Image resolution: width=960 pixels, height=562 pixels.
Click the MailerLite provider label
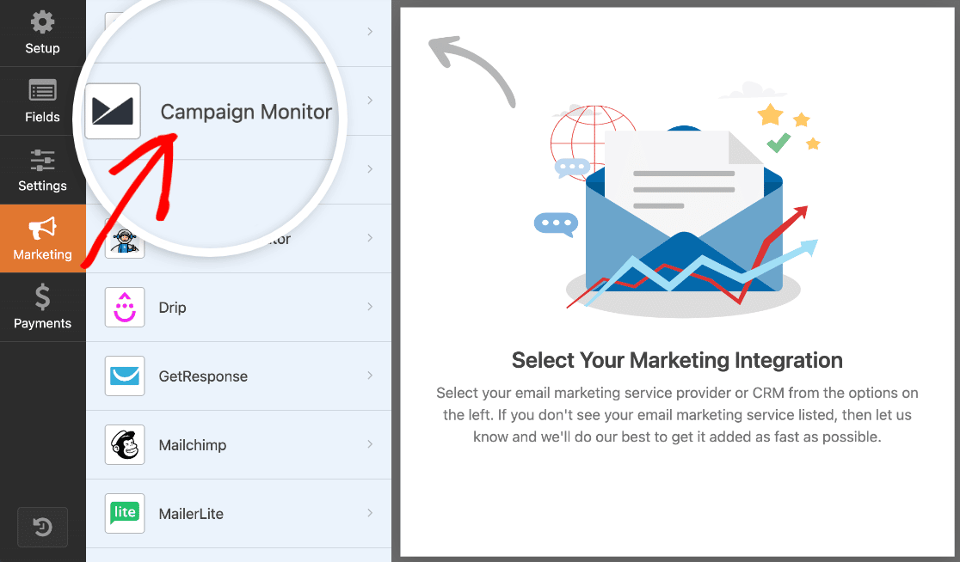coord(191,514)
